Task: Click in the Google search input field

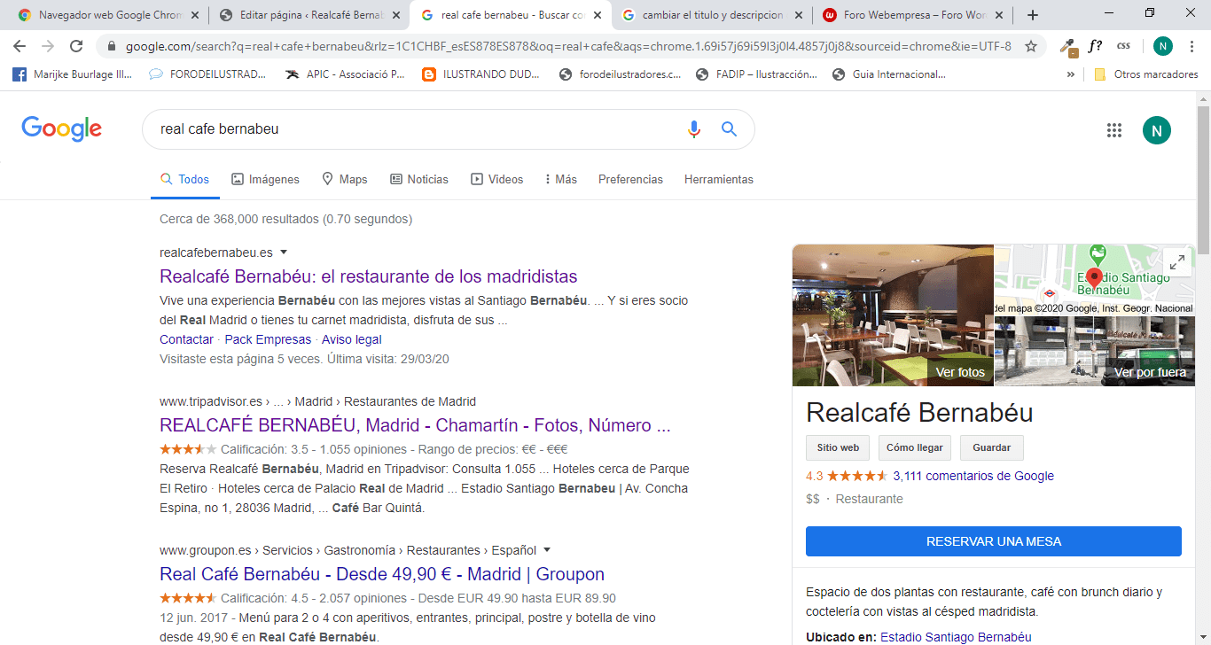Action: point(417,129)
